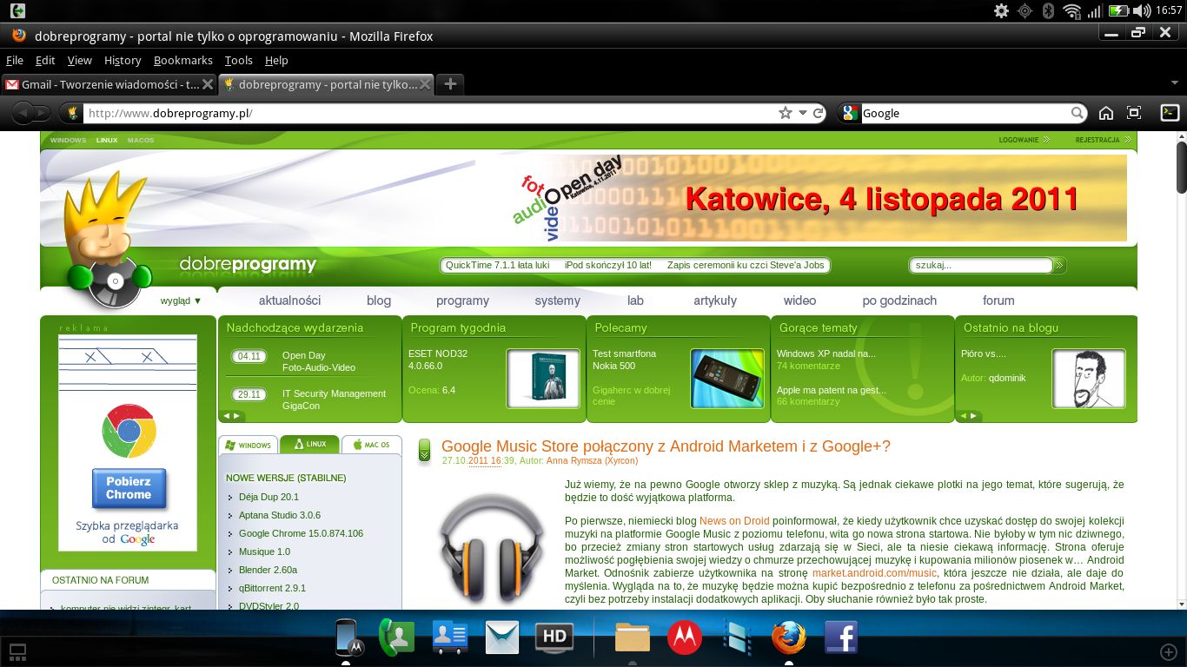The width and height of the screenshot is (1187, 667).
Task: Launch the green dialer contacts dock icon
Action: [x=397, y=637]
